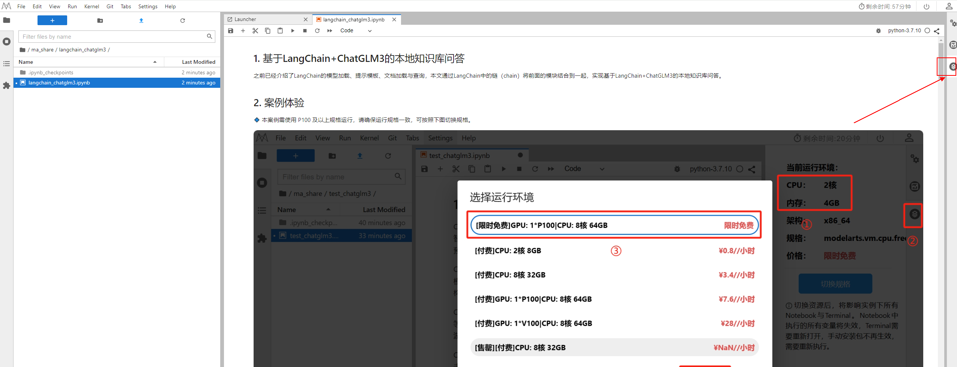The height and width of the screenshot is (367, 957).
Task: Click the upload files icon
Action: point(141,21)
